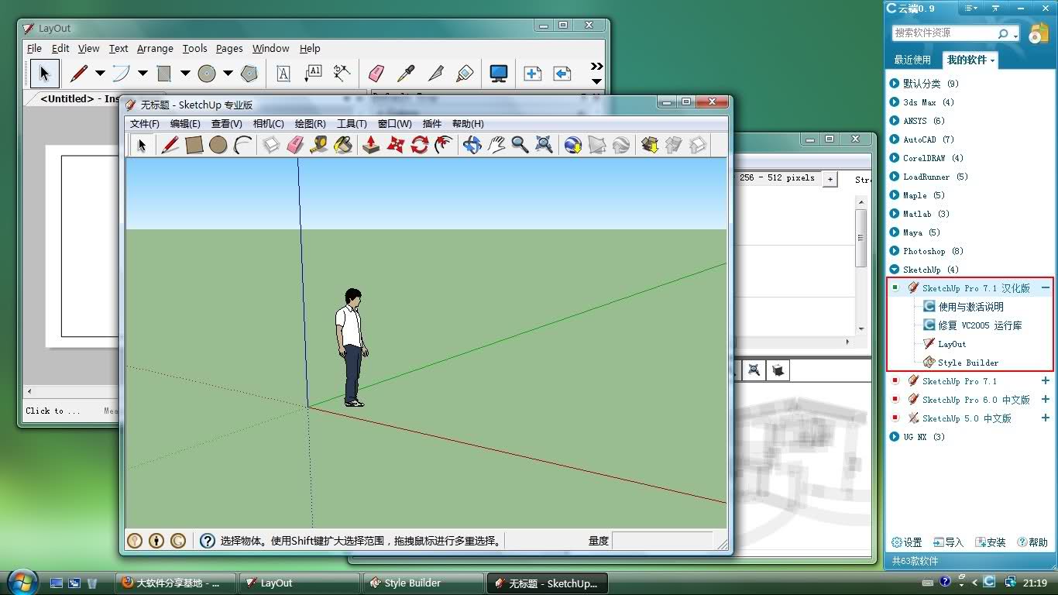Pick the Offset tool in SketchUp
The width and height of the screenshot is (1058, 595).
click(444, 145)
